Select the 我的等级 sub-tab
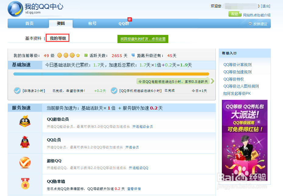Screen dimensions: 283x196 pyautogui.click(x=58, y=38)
